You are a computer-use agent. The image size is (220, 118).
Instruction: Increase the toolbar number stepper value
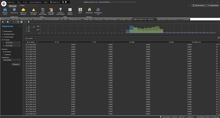pos(15,22)
